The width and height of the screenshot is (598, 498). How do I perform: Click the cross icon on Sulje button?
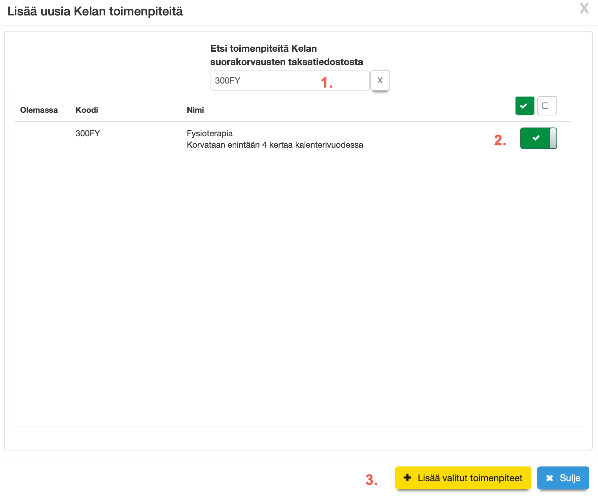[549, 478]
